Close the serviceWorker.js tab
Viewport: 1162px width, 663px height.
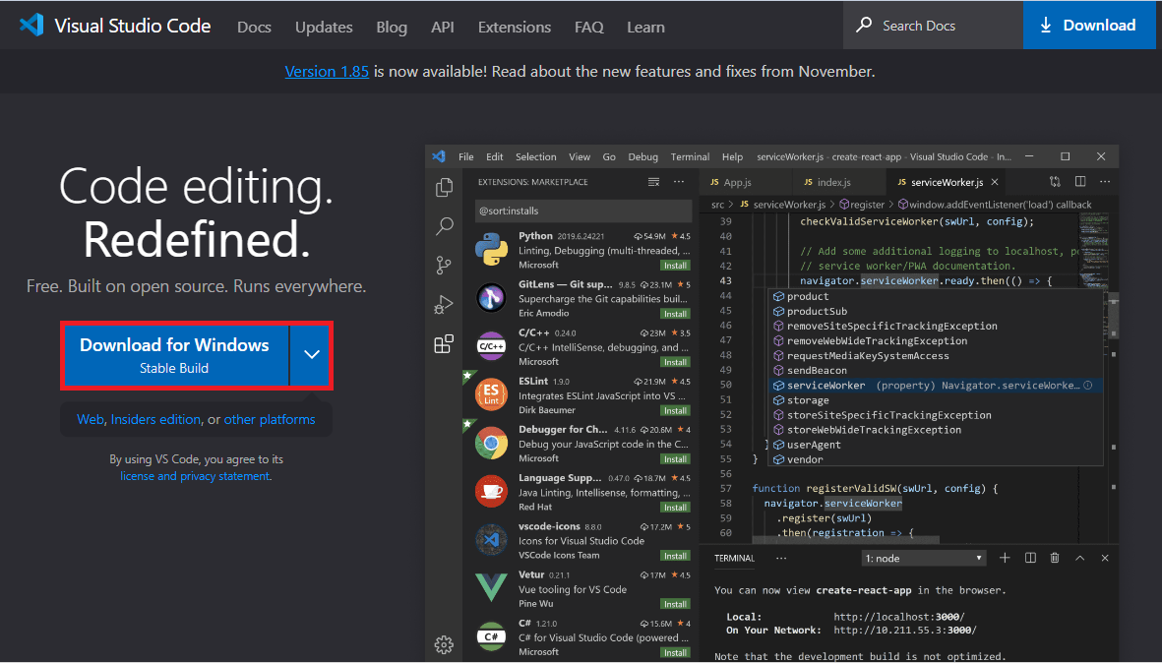click(995, 182)
